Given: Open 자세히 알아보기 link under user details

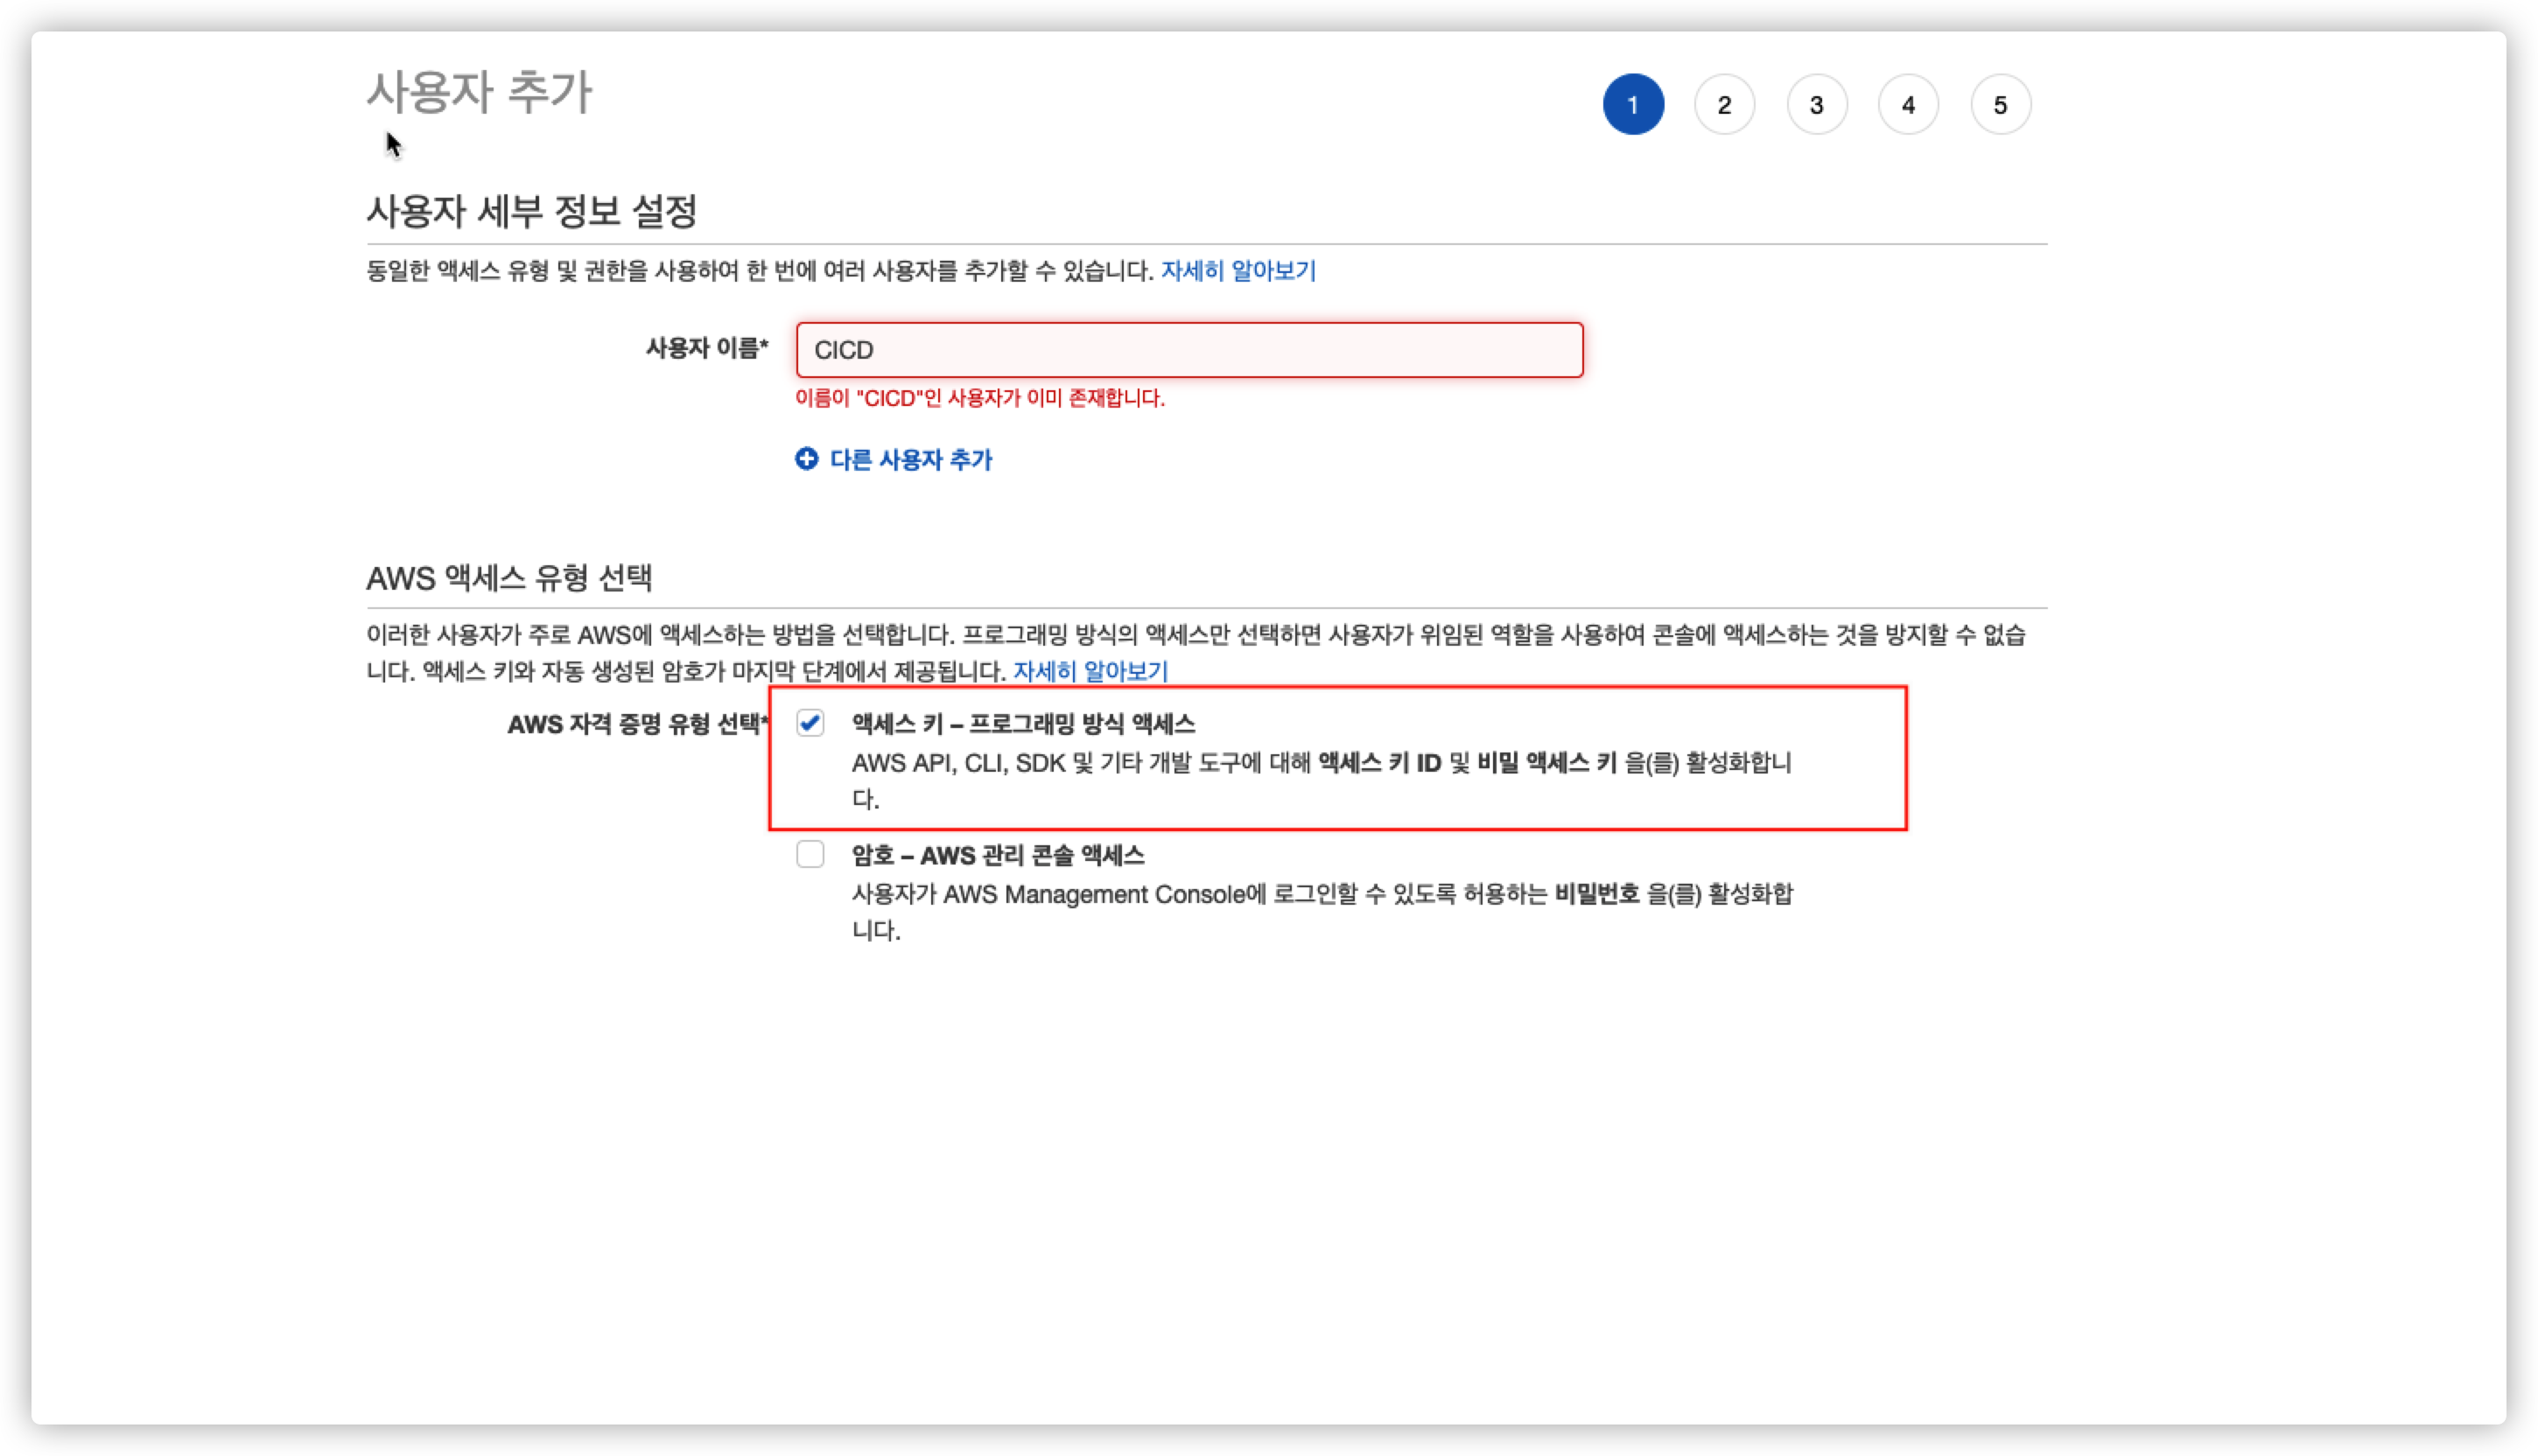Looking at the screenshot, I should tap(1238, 271).
